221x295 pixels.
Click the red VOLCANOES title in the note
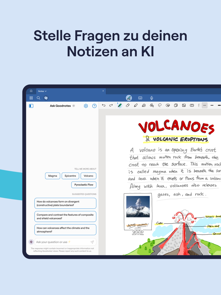click(176, 126)
